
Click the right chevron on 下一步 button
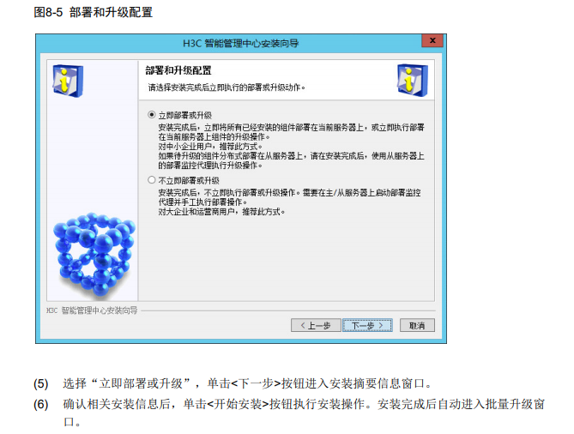pos(381,325)
